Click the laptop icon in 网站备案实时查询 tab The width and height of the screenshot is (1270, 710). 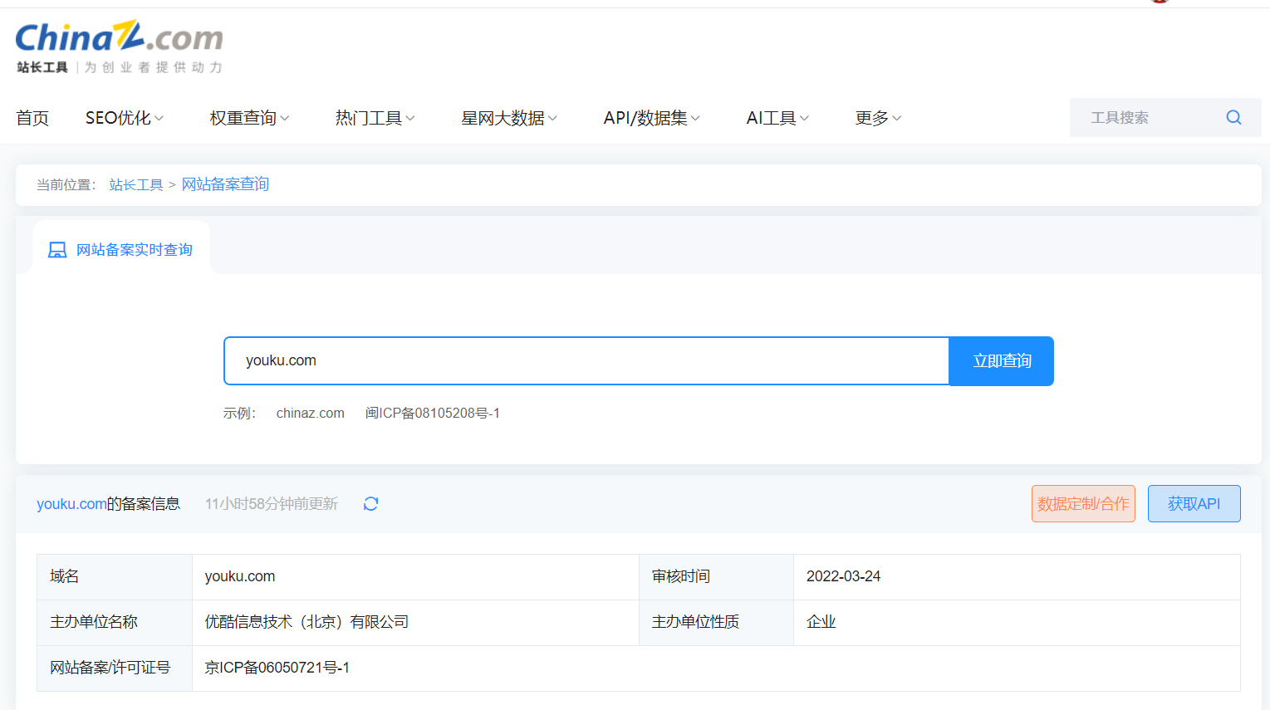coord(57,250)
